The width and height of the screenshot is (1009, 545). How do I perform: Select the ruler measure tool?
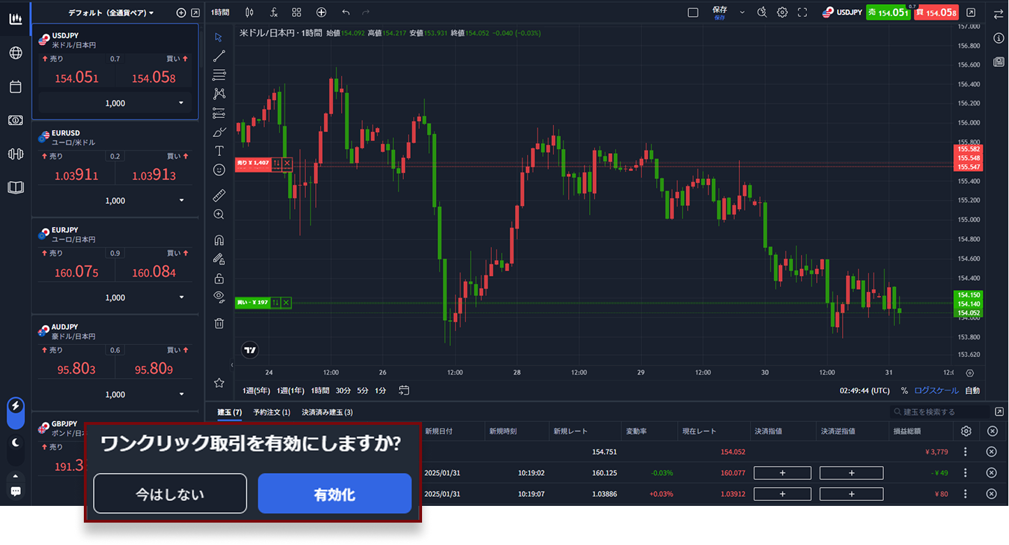click(x=219, y=195)
